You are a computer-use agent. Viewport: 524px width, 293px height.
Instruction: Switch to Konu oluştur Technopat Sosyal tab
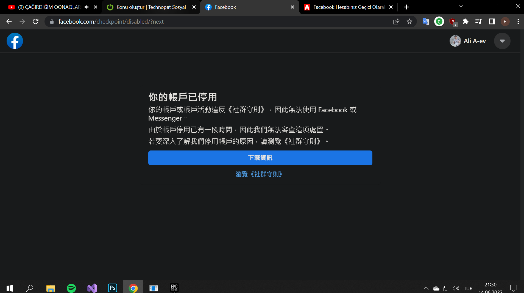[151, 7]
